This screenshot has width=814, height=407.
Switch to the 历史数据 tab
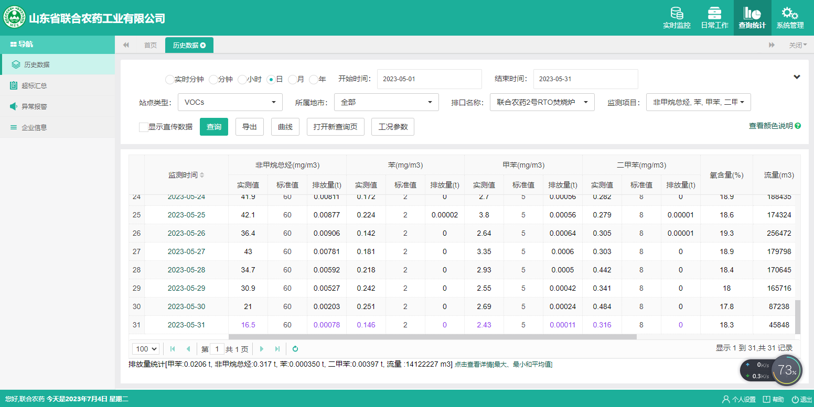point(189,45)
